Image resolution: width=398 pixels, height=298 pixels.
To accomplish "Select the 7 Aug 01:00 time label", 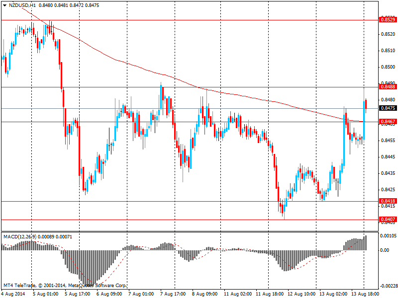I will pyautogui.click(x=141, y=294).
